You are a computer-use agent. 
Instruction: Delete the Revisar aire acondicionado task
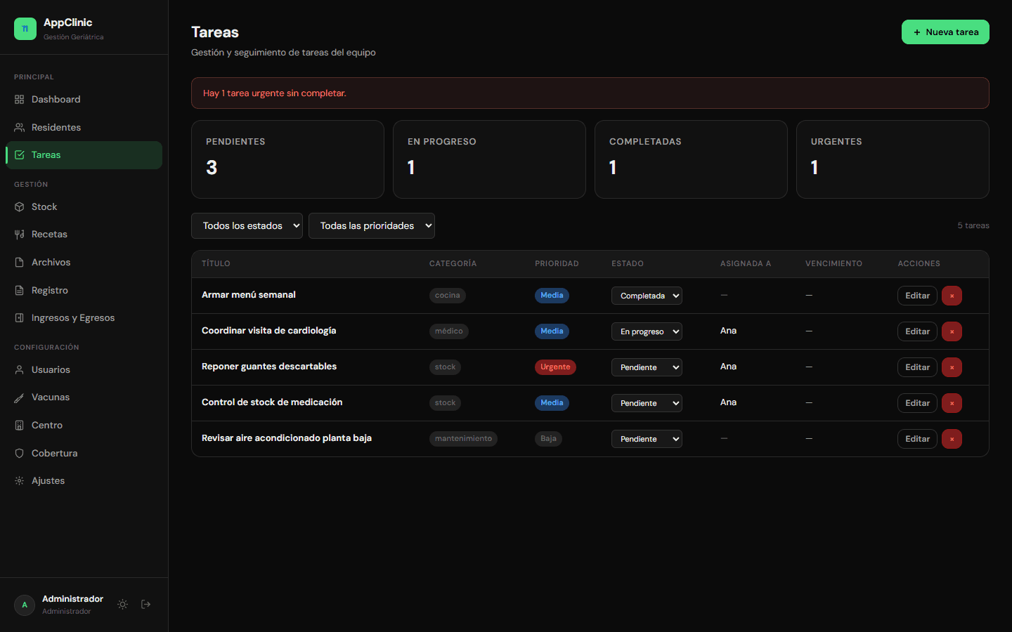952,439
